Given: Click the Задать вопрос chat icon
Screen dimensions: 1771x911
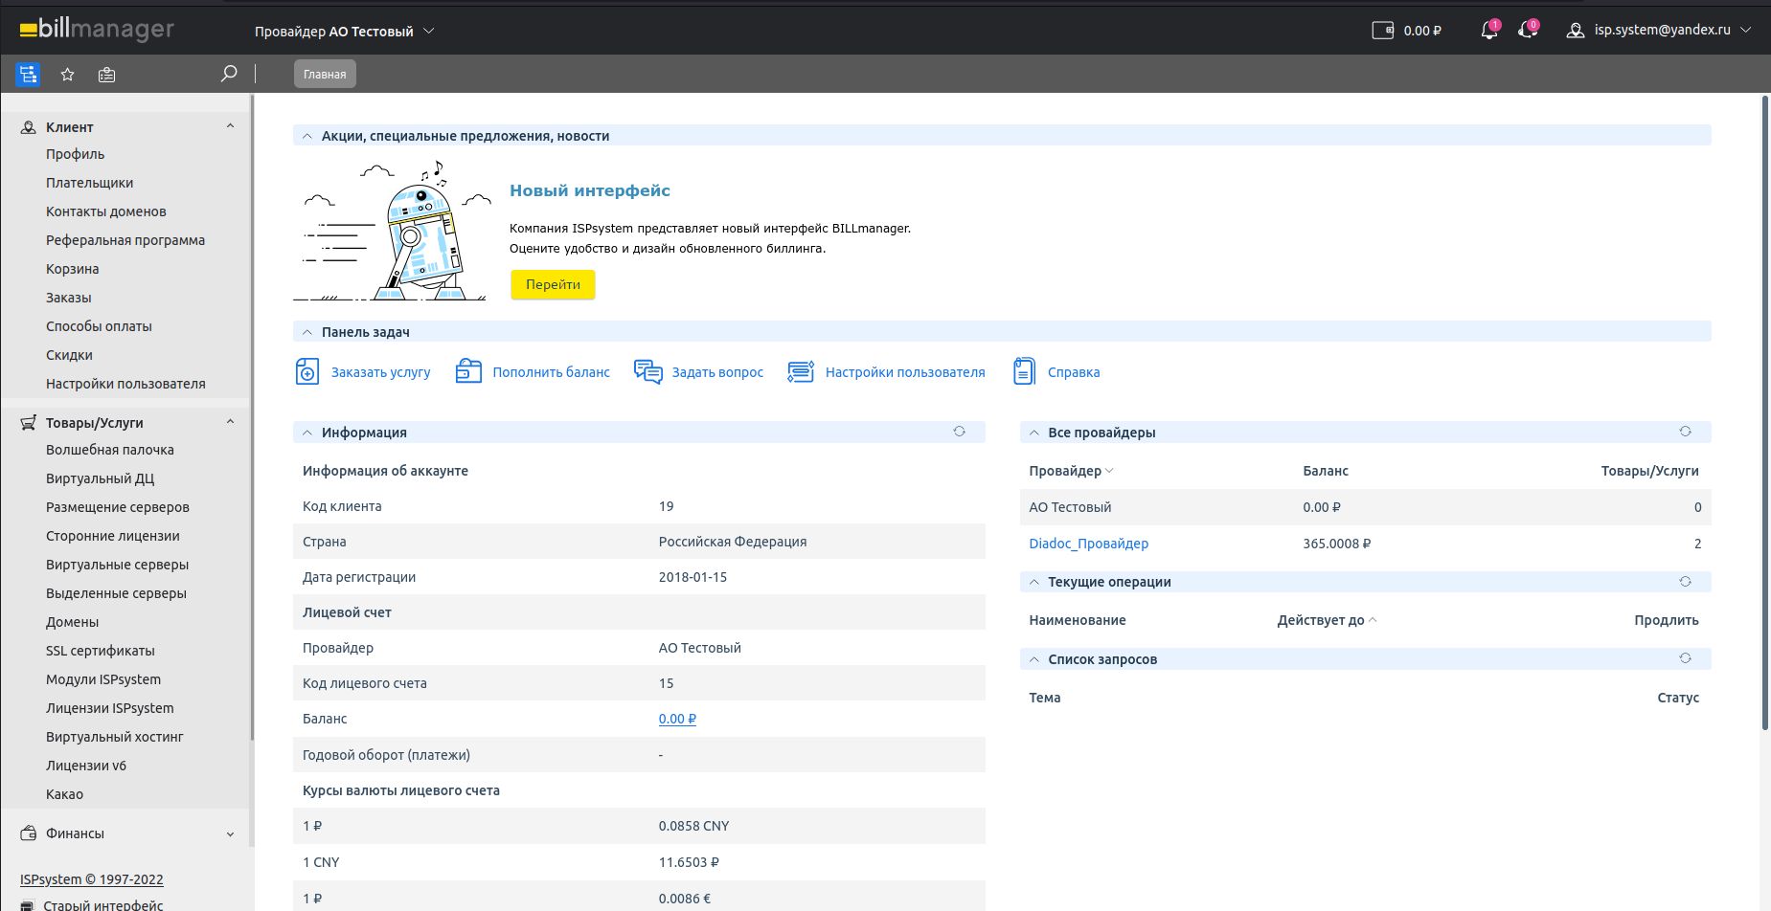Looking at the screenshot, I should pyautogui.click(x=648, y=371).
